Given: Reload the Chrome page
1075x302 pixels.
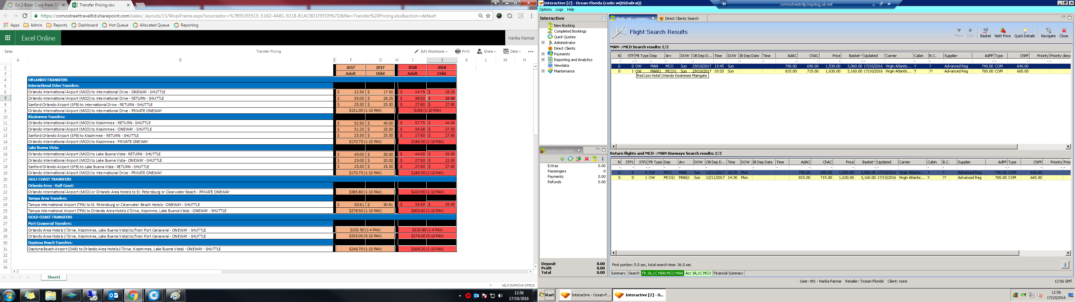Looking at the screenshot, I should click(25, 16).
